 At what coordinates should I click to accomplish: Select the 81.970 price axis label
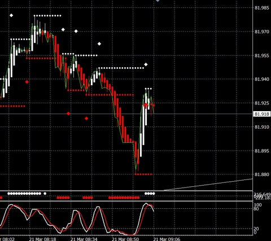[x=262, y=32]
